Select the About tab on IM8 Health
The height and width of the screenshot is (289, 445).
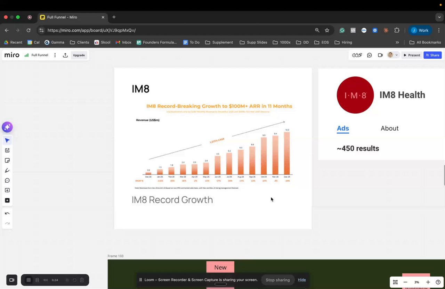tap(389, 129)
